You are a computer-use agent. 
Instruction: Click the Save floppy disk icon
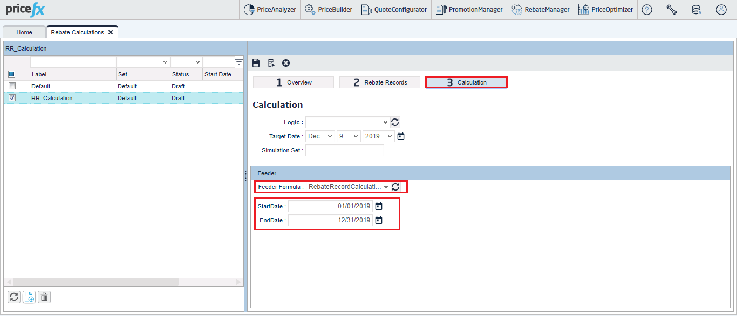[x=256, y=63]
